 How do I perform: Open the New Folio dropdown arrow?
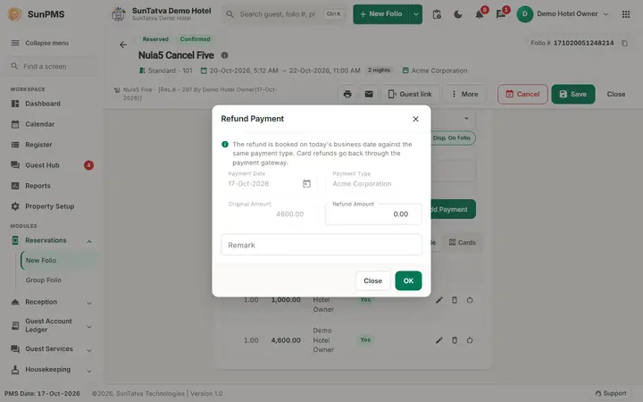click(x=416, y=14)
